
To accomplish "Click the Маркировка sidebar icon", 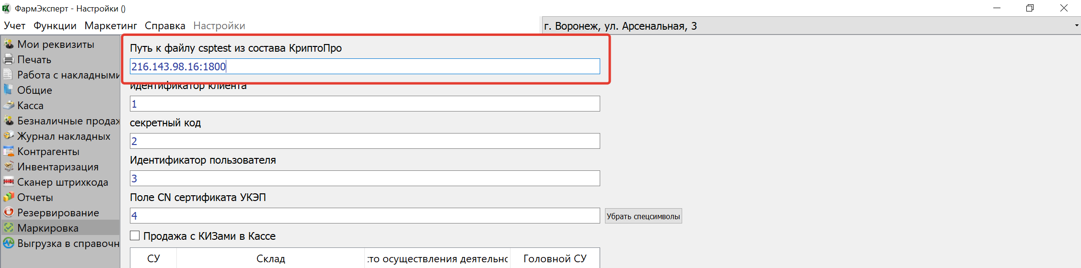I will click(9, 228).
